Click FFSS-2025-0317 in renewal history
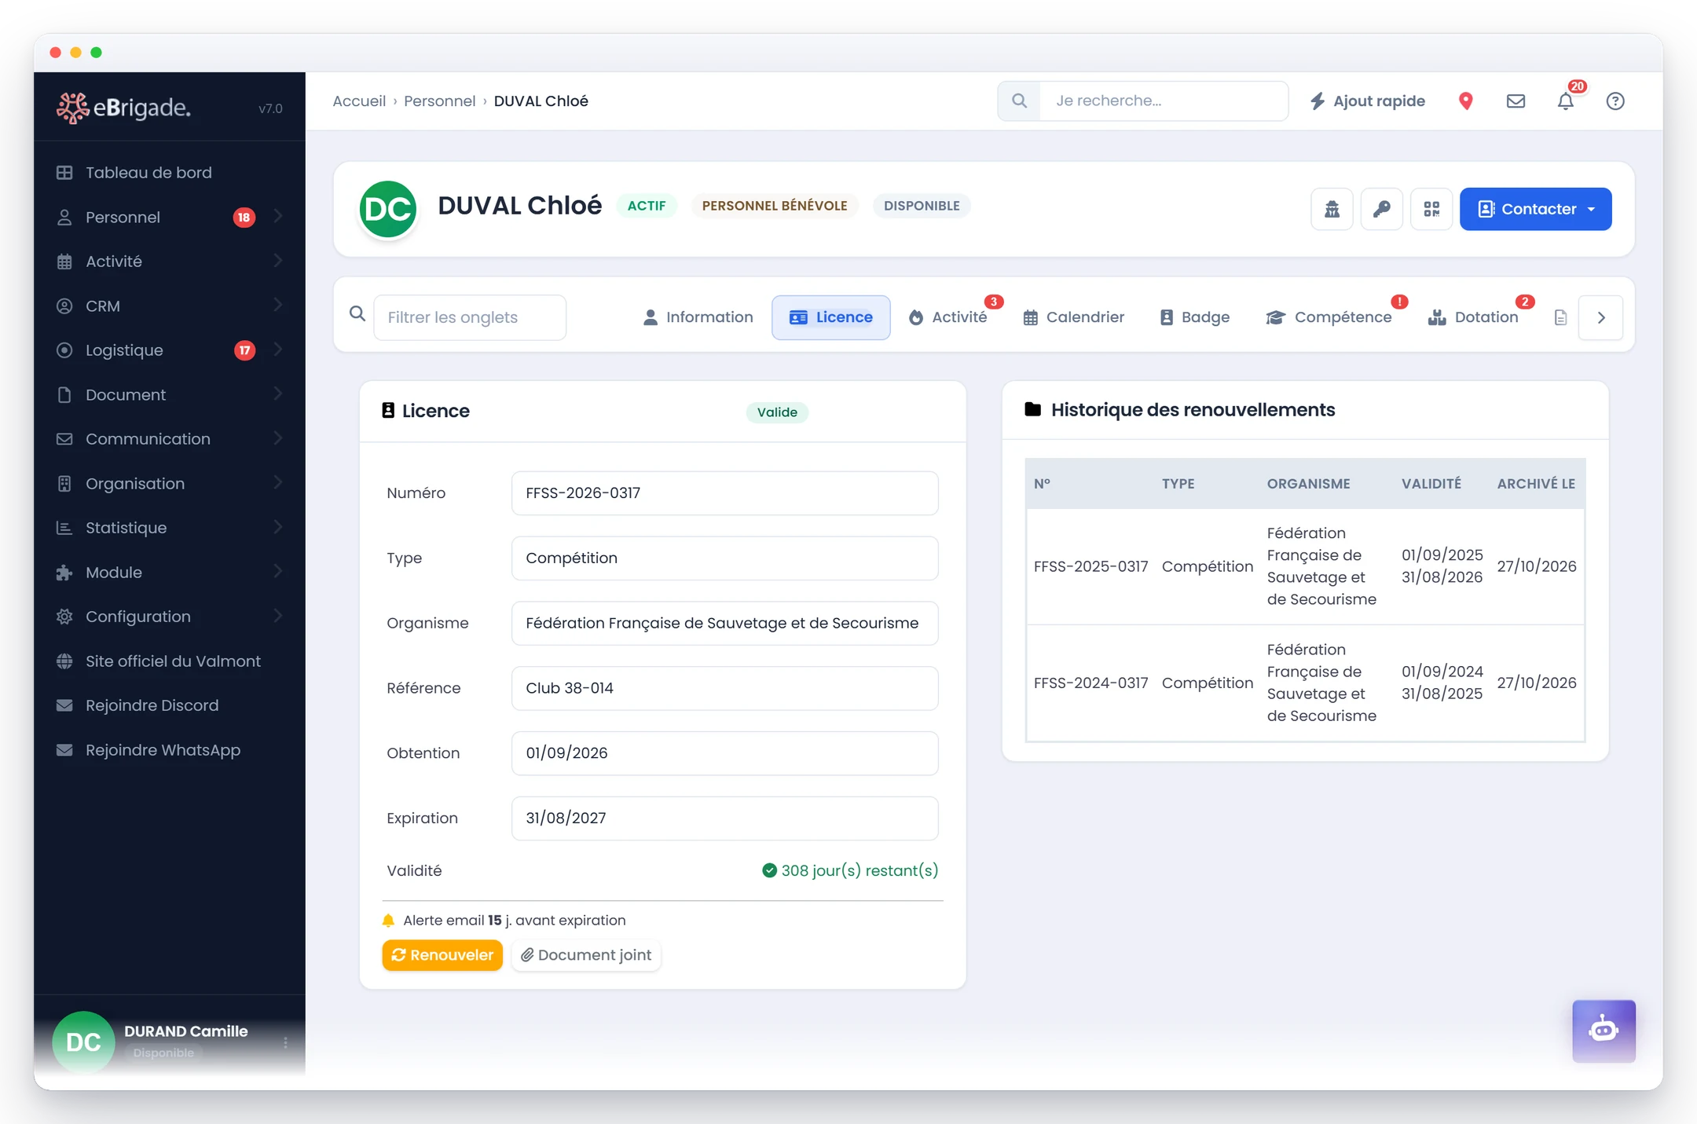The width and height of the screenshot is (1697, 1124). point(1090,566)
